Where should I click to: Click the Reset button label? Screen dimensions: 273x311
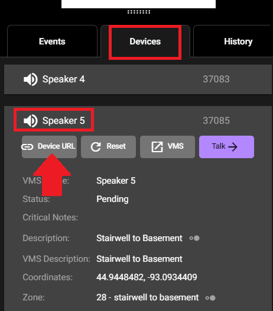pos(116,146)
